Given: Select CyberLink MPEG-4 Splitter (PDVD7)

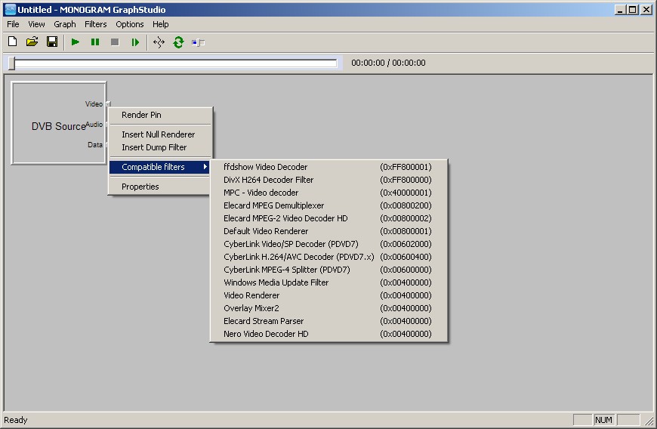Looking at the screenshot, I should (329, 270).
